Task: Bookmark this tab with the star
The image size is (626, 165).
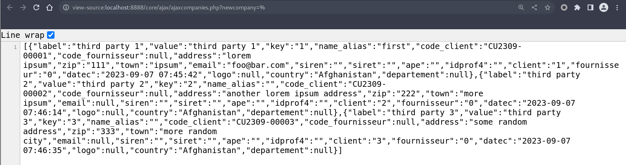Action: click(548, 7)
